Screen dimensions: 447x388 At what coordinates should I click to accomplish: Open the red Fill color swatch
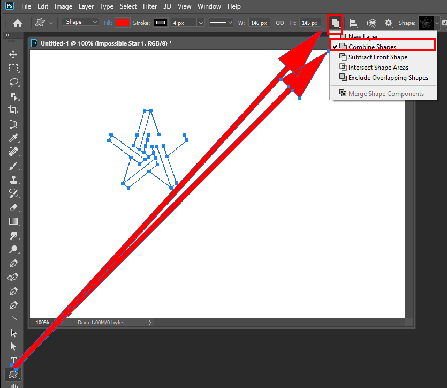tap(123, 23)
